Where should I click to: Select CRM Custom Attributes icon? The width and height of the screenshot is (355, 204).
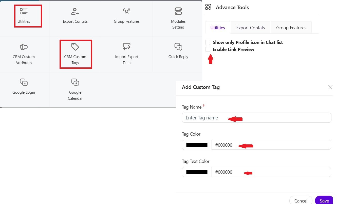(24, 47)
